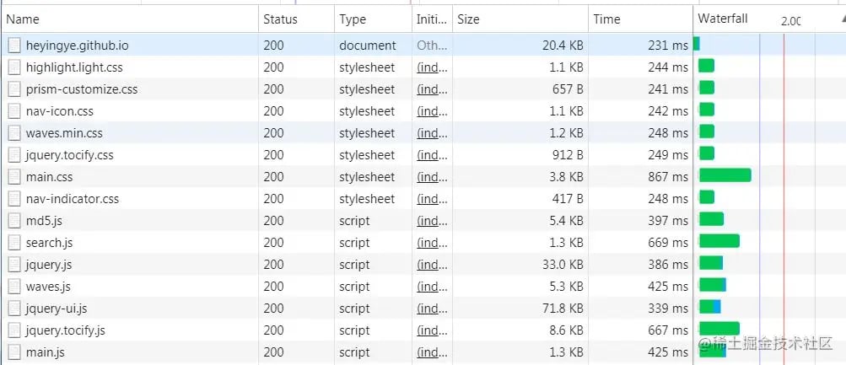The image size is (846, 365).
Task: Click the file icon for search.js
Action: click(x=14, y=243)
